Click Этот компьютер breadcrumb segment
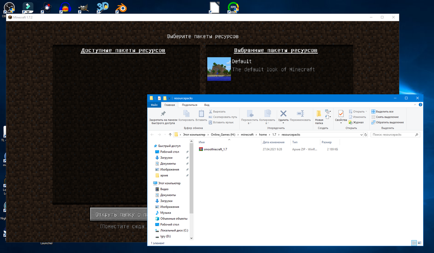This screenshot has width=434, height=253. coord(194,134)
